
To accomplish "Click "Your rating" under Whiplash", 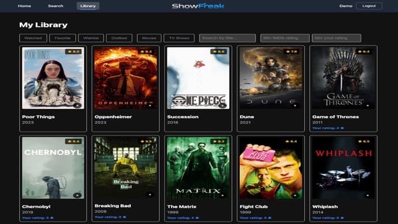I will pos(328,218).
